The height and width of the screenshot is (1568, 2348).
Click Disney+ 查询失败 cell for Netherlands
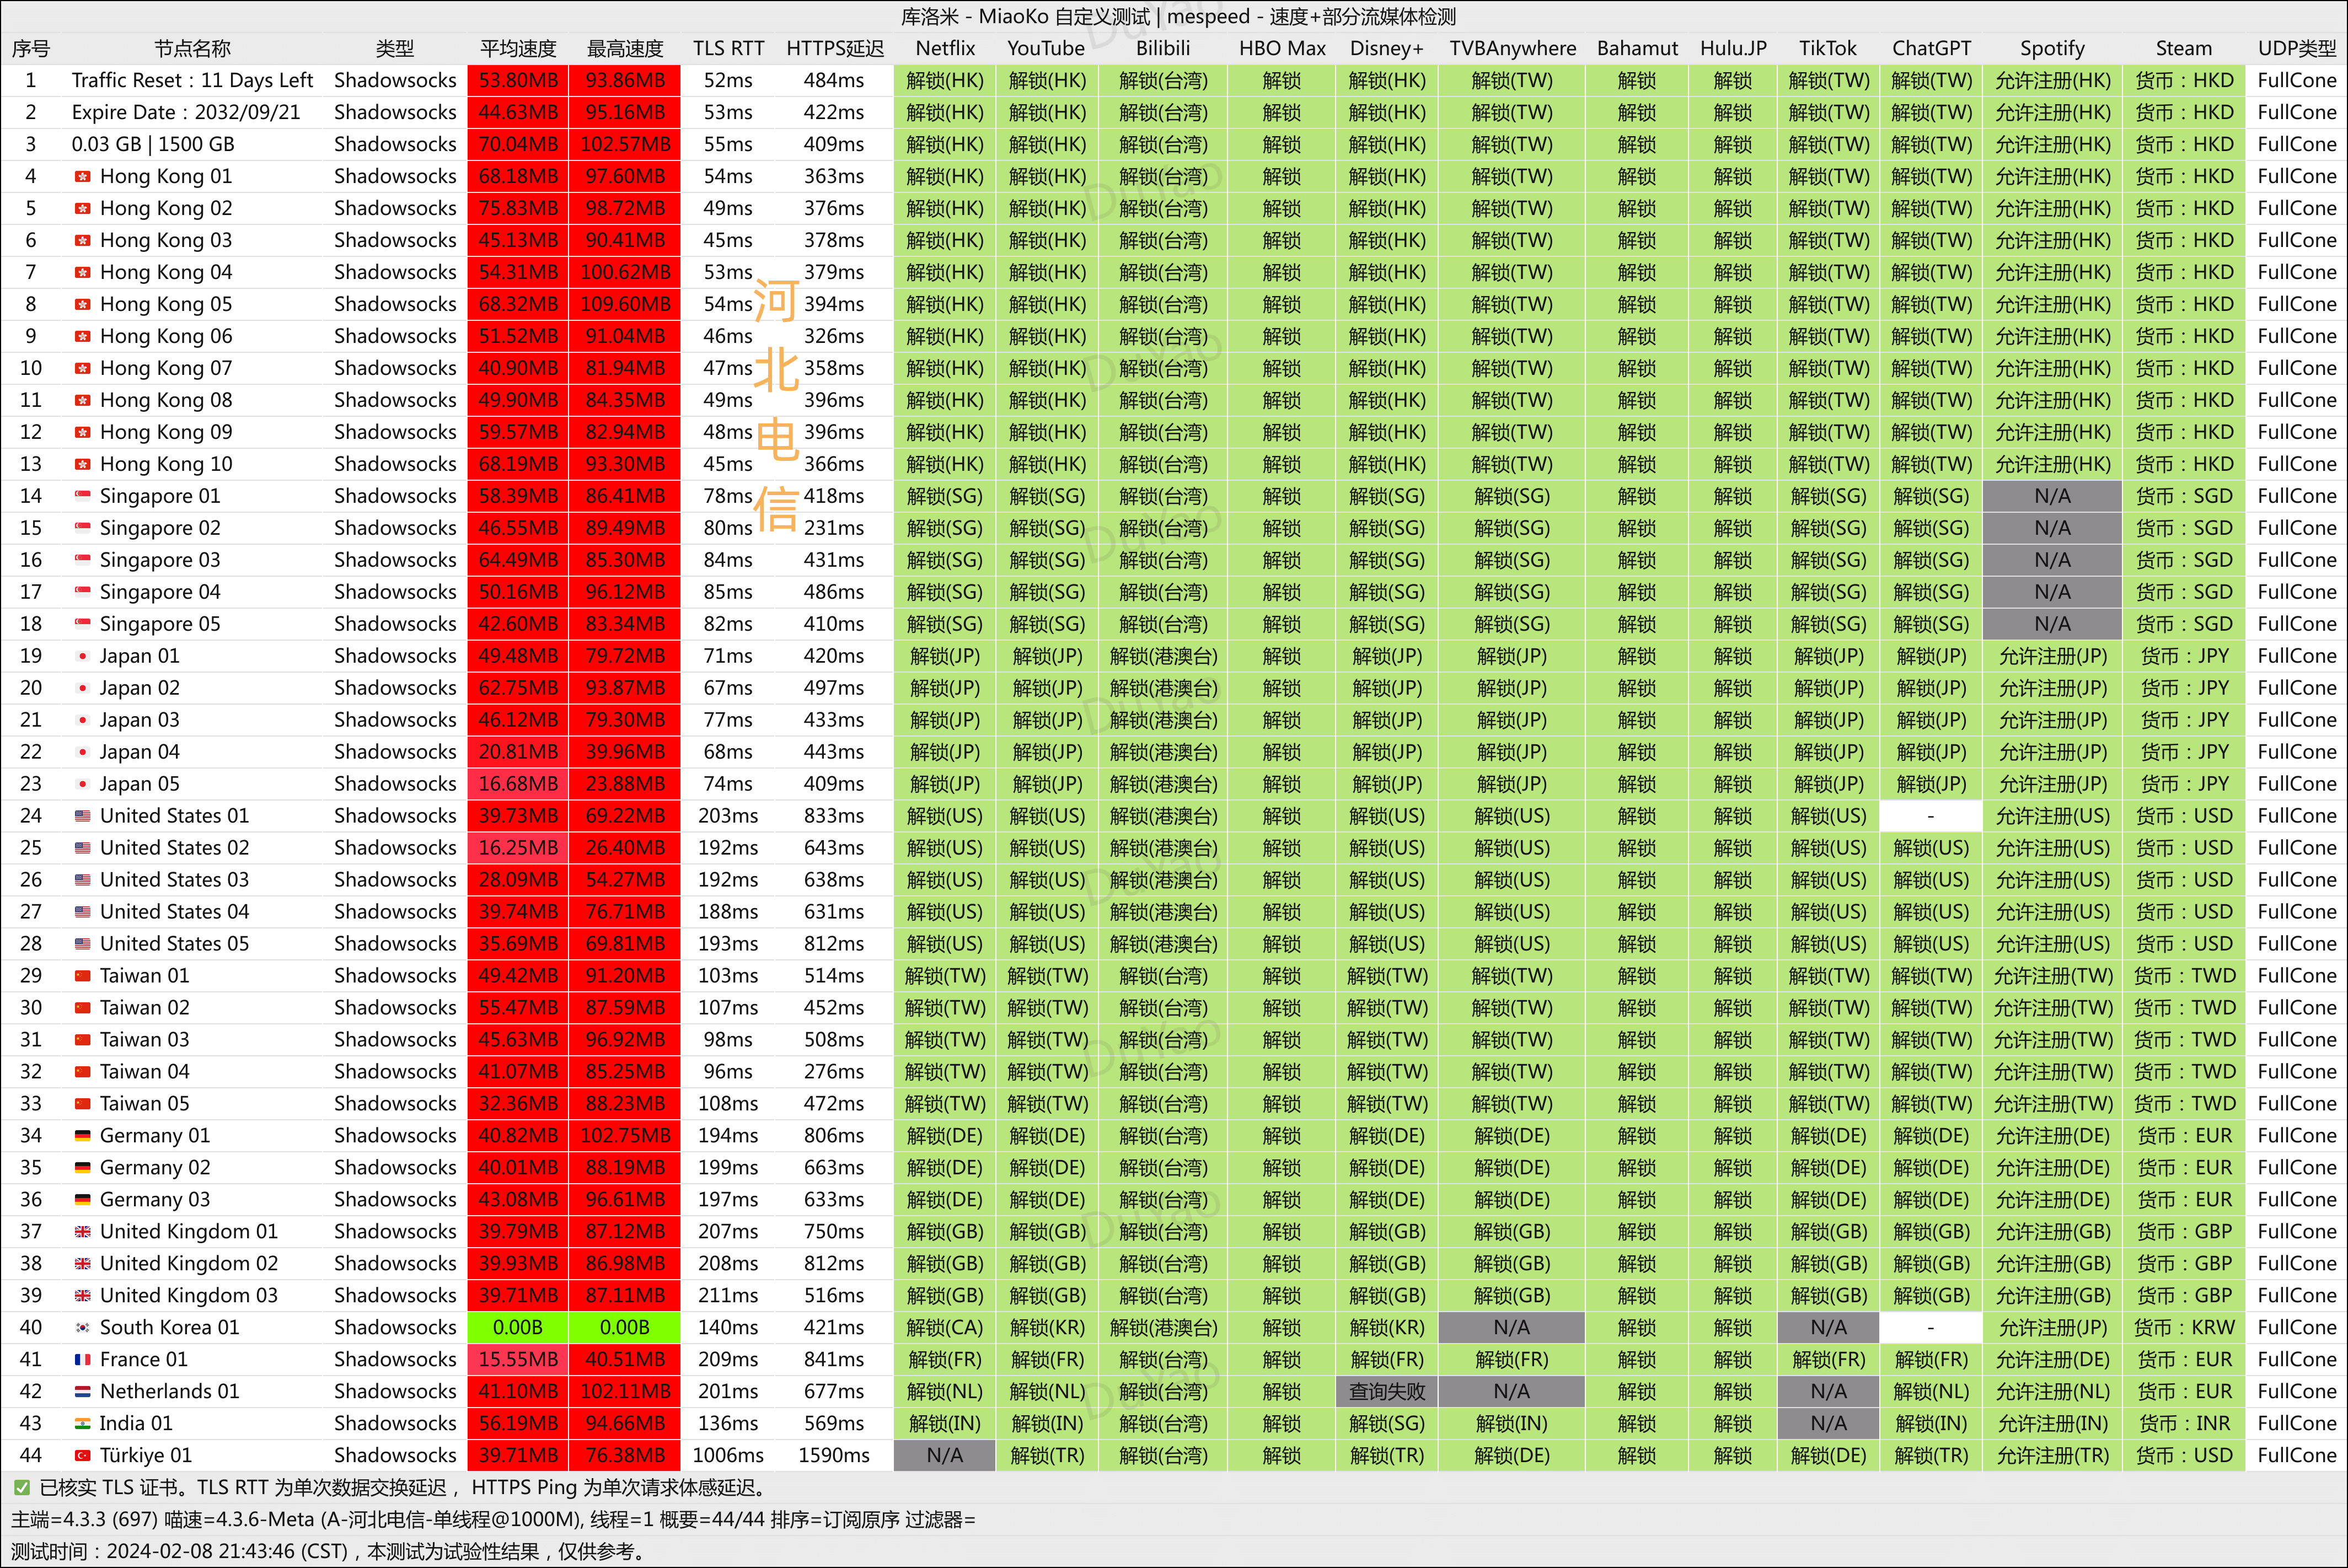1386,1392
